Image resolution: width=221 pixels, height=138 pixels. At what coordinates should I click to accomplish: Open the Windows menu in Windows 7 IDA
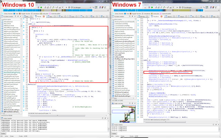(x=153, y=4)
